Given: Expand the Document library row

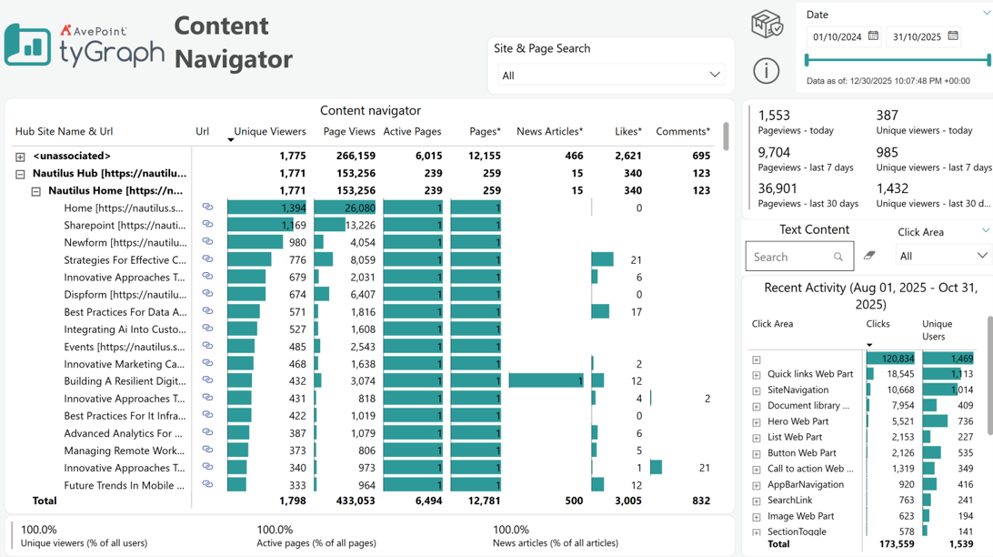Looking at the screenshot, I should click(757, 407).
